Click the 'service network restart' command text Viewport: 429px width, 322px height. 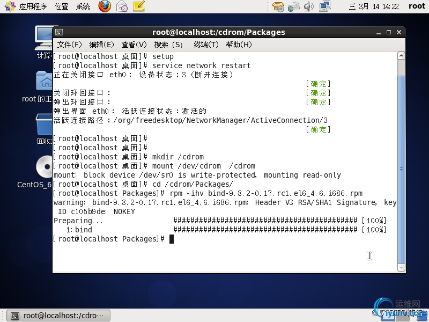coord(202,65)
